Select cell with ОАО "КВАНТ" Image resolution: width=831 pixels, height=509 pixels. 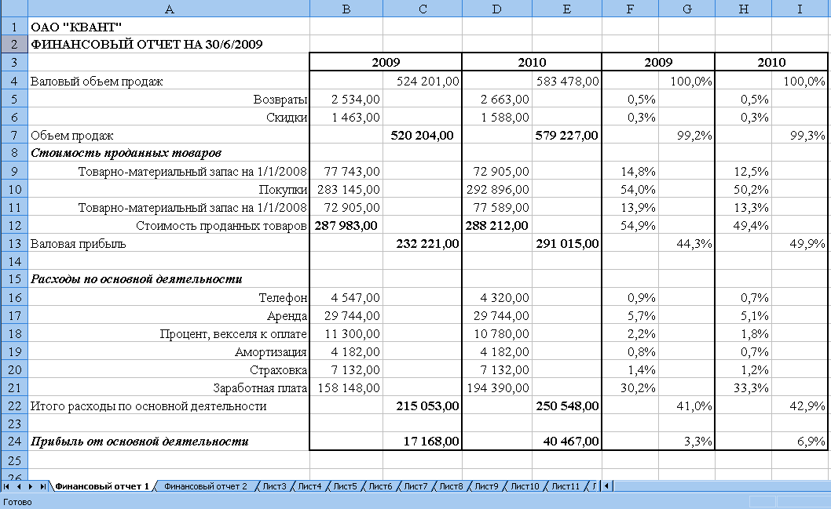pos(169,27)
